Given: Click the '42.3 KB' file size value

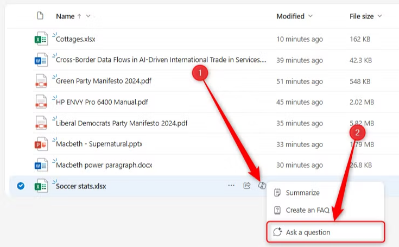Looking at the screenshot, I should 361,60.
